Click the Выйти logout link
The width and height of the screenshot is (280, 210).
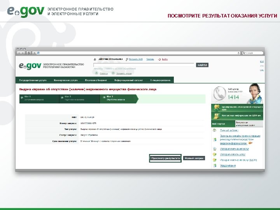pos(165,59)
